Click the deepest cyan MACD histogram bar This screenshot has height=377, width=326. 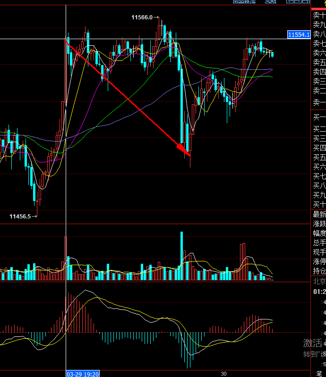pos(187,350)
